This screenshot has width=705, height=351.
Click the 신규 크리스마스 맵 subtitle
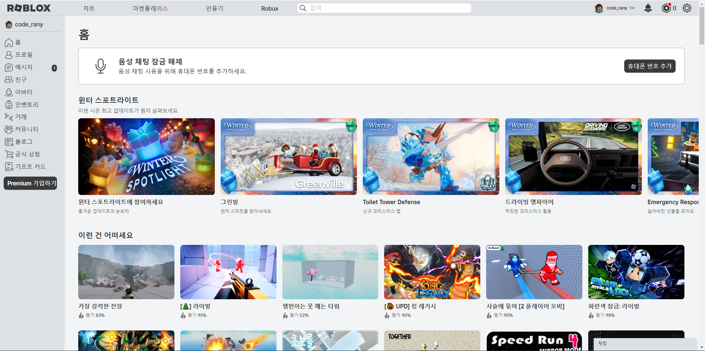click(382, 211)
